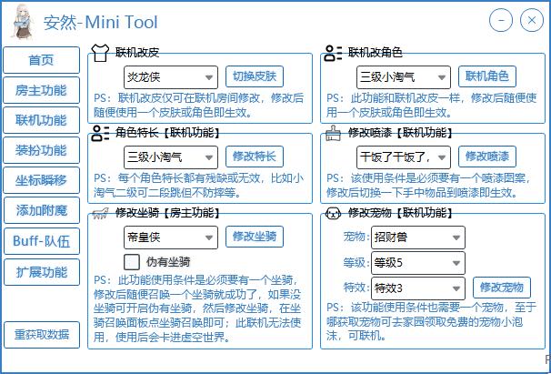
Task: Open the 装扮功能 tab
Action: 42,150
